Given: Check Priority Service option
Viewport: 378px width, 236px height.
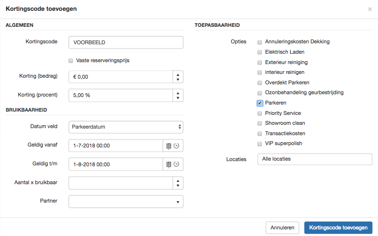Looking at the screenshot, I should [x=259, y=113].
